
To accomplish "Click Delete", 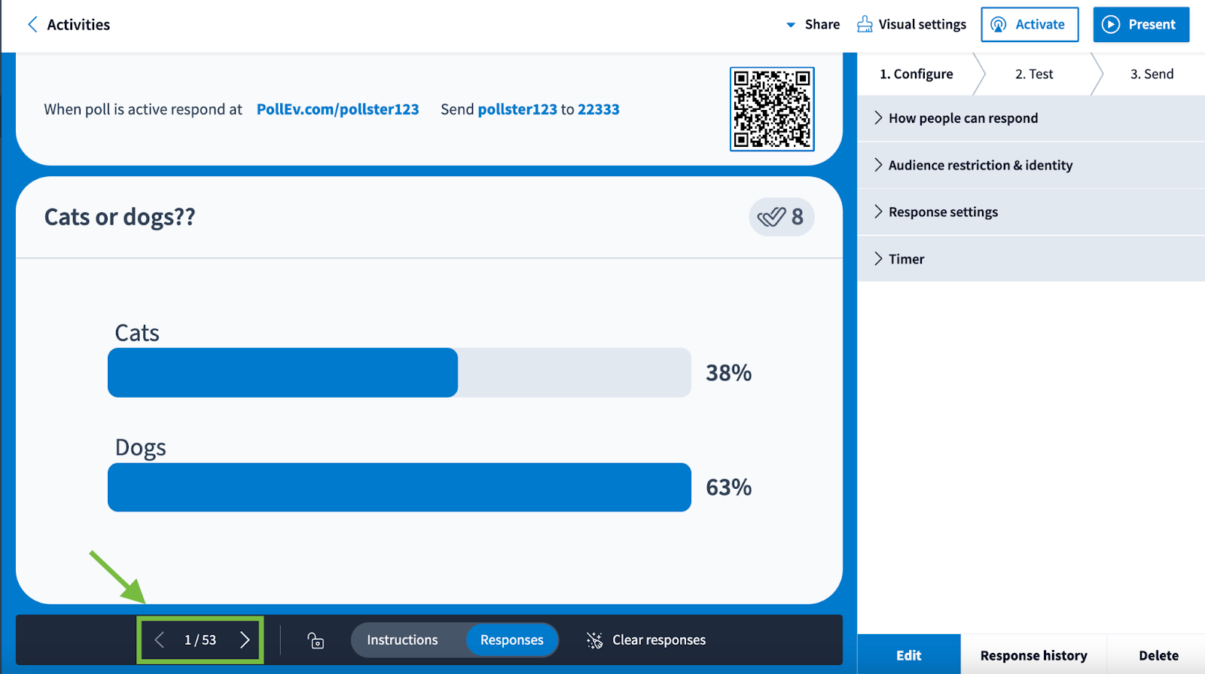I will point(1158,655).
